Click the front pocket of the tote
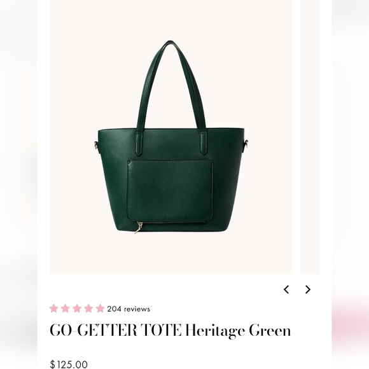The height and width of the screenshot is (369, 369). (x=170, y=191)
